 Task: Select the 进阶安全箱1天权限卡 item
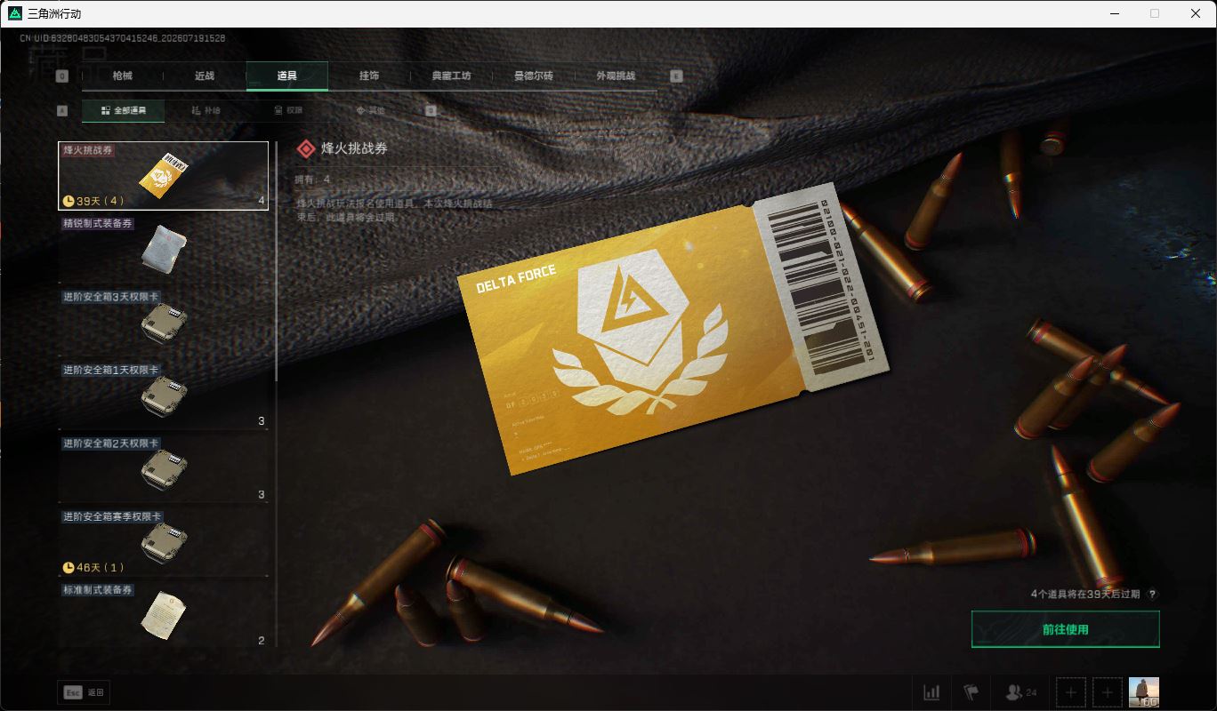(x=163, y=395)
